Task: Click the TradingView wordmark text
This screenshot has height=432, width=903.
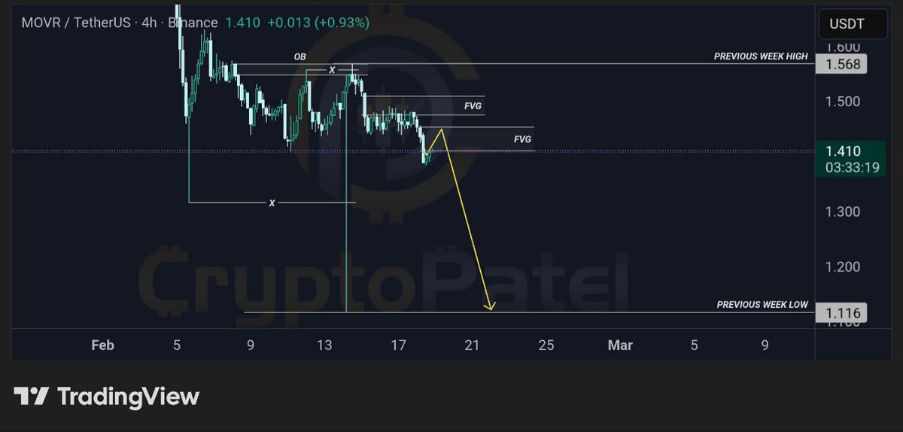Action: click(x=128, y=397)
